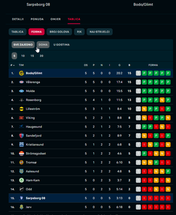Open the DETALJI tab
The width and height of the screenshot is (176, 215).
pos(18,19)
